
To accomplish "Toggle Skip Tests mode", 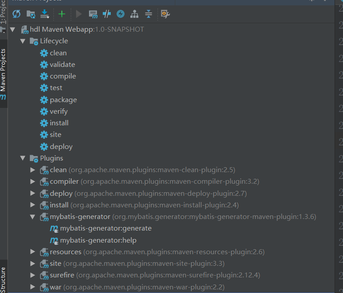I will (x=121, y=14).
